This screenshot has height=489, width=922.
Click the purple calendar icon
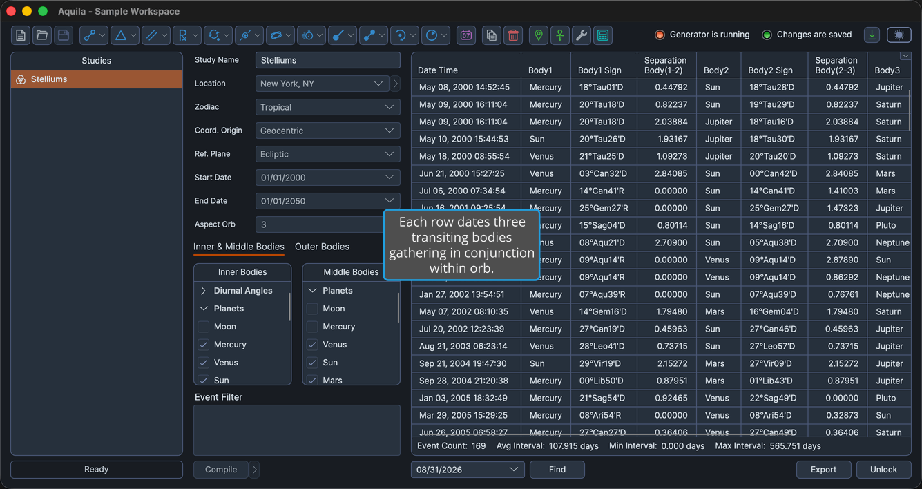466,35
